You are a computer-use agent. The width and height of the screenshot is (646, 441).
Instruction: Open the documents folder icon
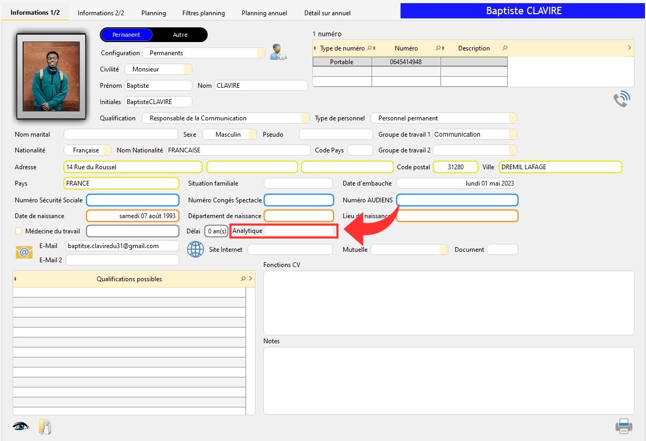[x=45, y=426]
